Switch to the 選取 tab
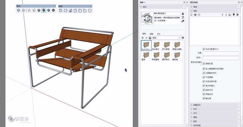243x127 pixels. click(144, 34)
